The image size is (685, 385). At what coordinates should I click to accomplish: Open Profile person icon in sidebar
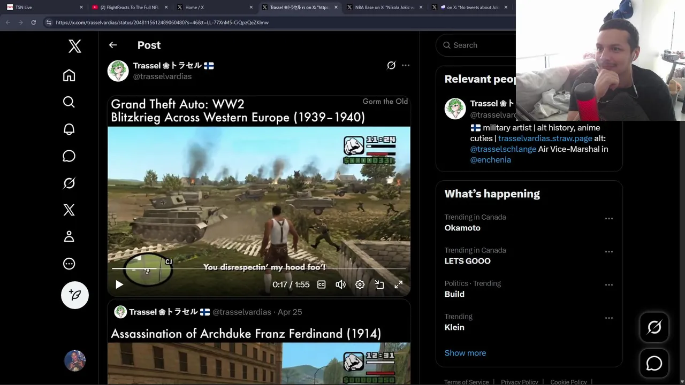(x=69, y=236)
